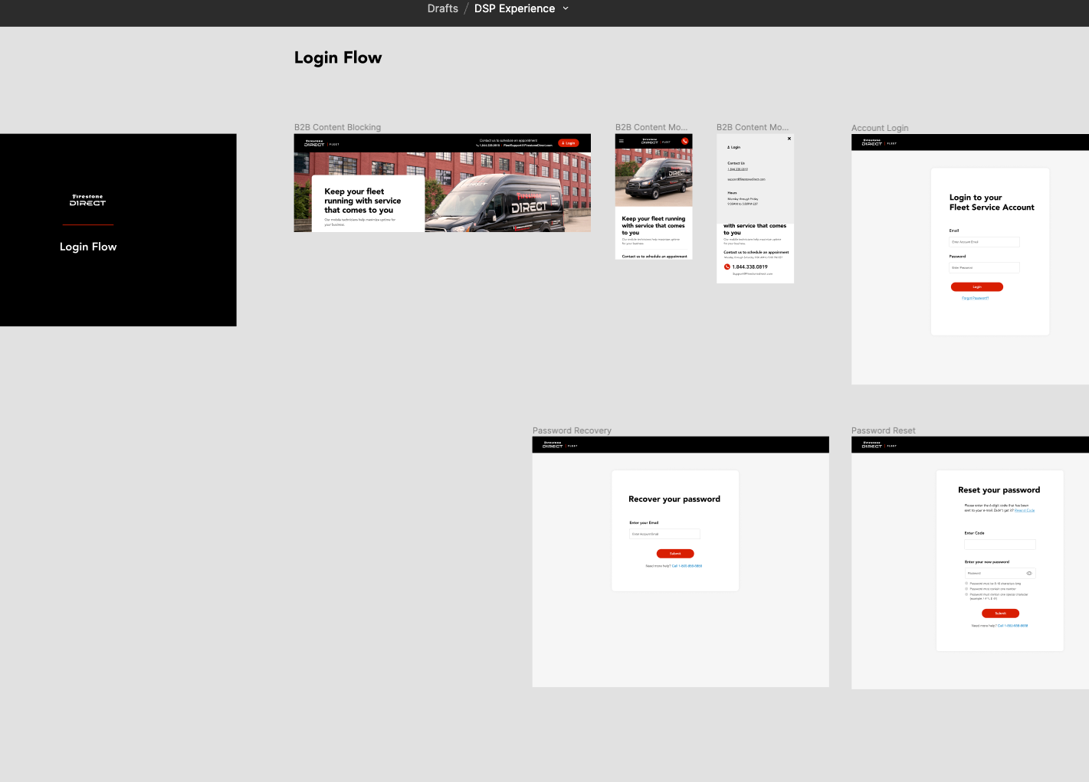This screenshot has height=782, width=1089.
Task: Select the Password Recovery frame label
Action: coord(572,430)
